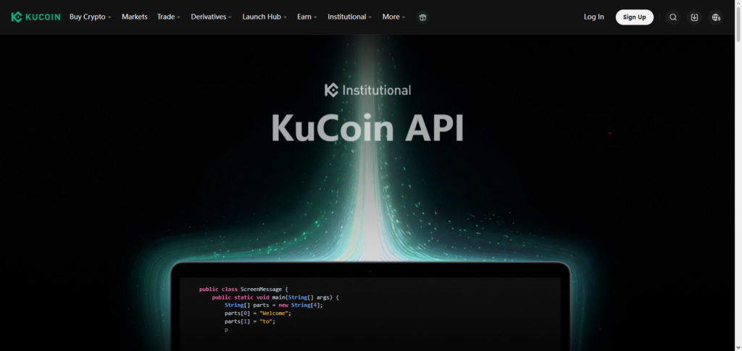
Task: Click the parts[1] = "to" code line
Action: (250, 321)
